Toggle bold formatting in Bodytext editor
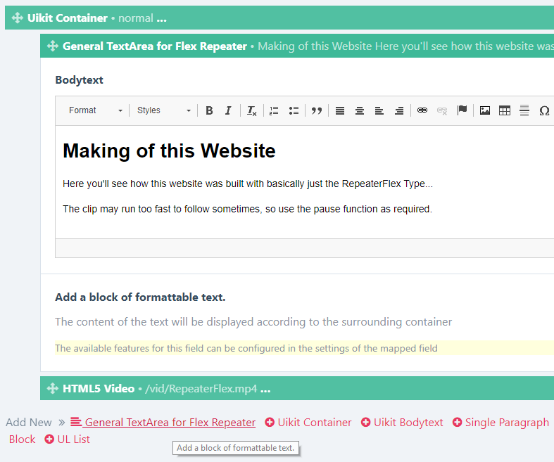 pos(209,110)
